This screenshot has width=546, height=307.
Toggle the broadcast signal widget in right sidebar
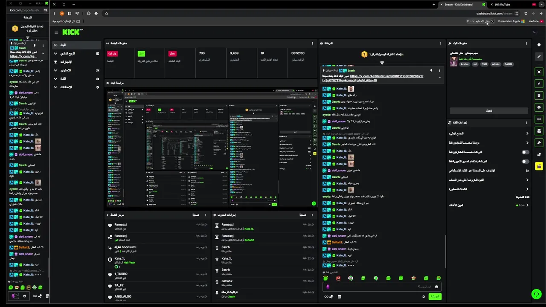point(539,119)
